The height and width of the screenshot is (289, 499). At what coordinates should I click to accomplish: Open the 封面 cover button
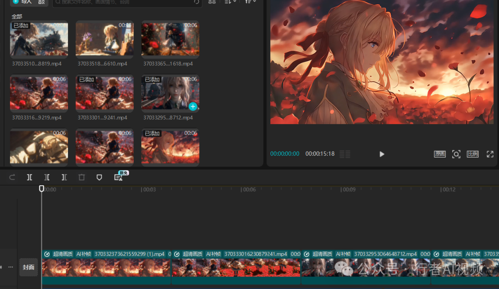pos(28,267)
